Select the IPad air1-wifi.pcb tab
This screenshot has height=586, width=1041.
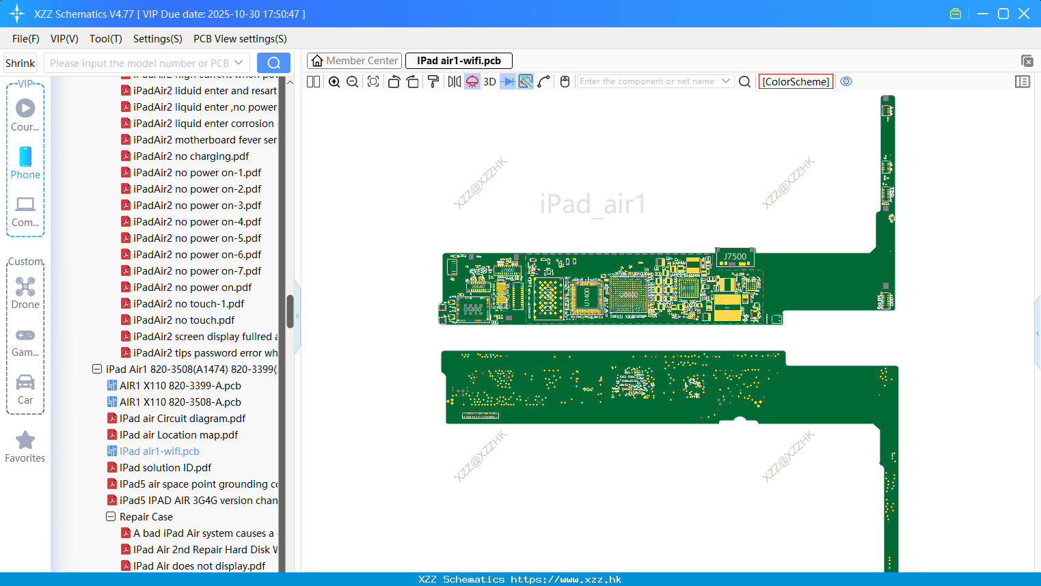click(459, 61)
